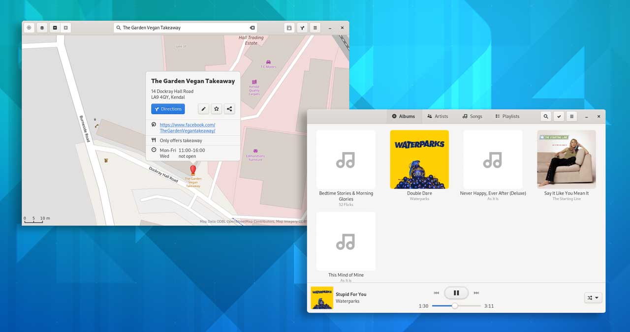This screenshot has height=332, width=630.
Task: Clear the Maps search field text
Action: tap(252, 28)
